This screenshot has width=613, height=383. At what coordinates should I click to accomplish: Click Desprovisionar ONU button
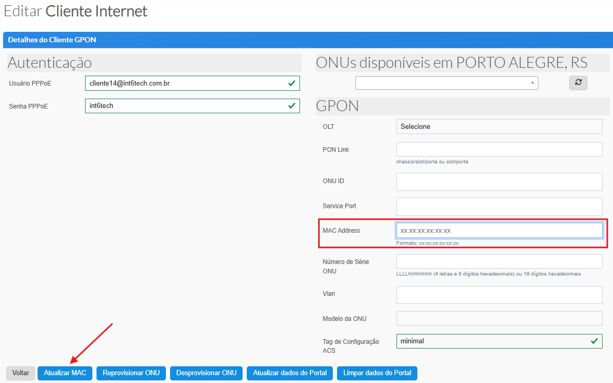pos(206,373)
